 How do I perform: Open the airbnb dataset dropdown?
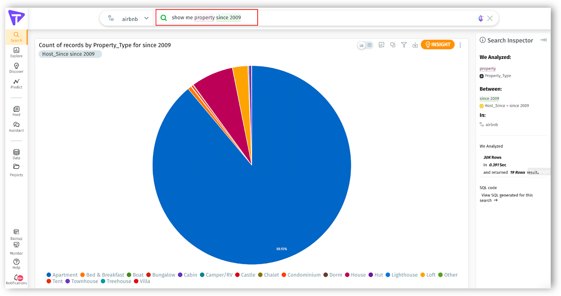[x=129, y=18]
